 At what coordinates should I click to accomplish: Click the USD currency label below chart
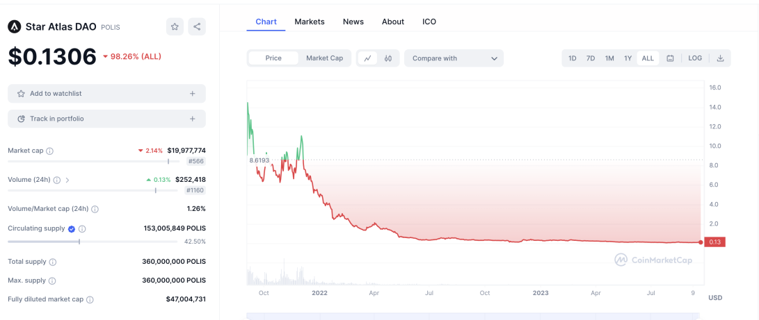click(715, 298)
